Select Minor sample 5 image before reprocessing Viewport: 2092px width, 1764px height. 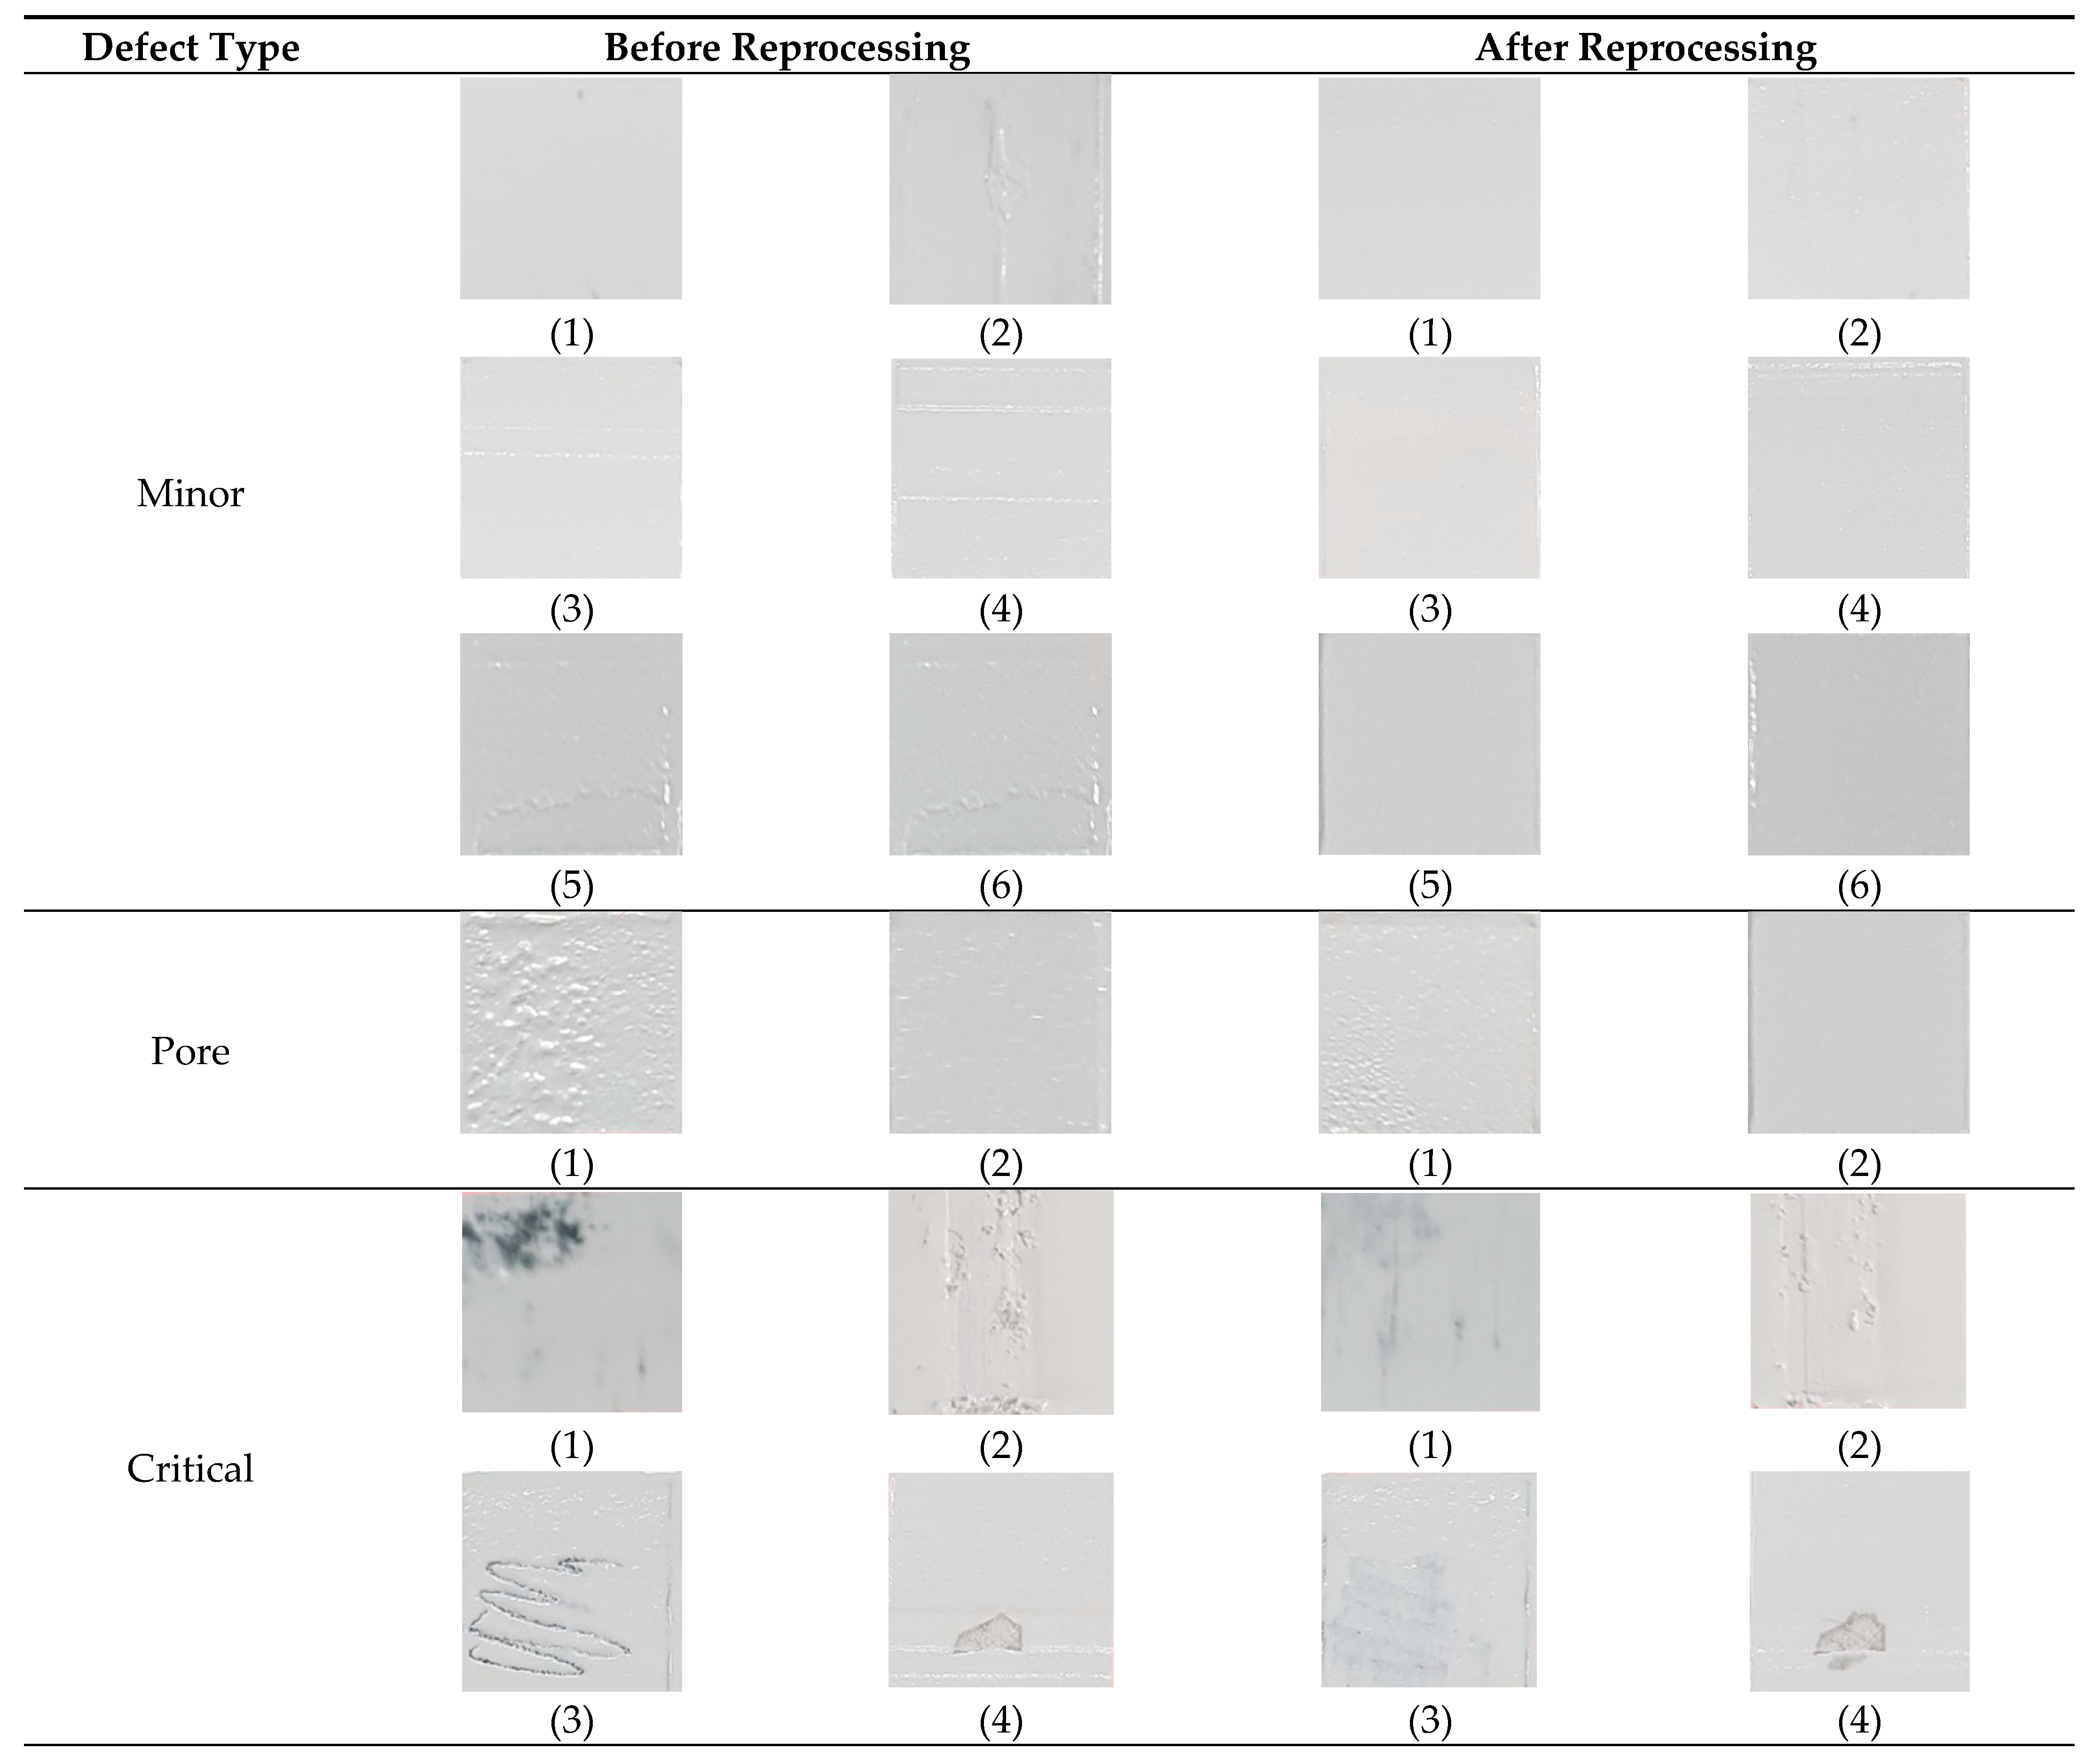pyautogui.click(x=571, y=744)
